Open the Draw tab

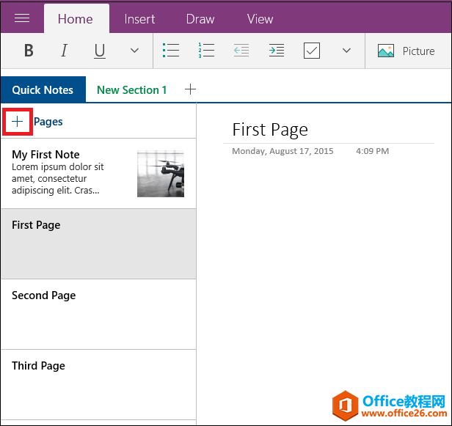pos(200,19)
